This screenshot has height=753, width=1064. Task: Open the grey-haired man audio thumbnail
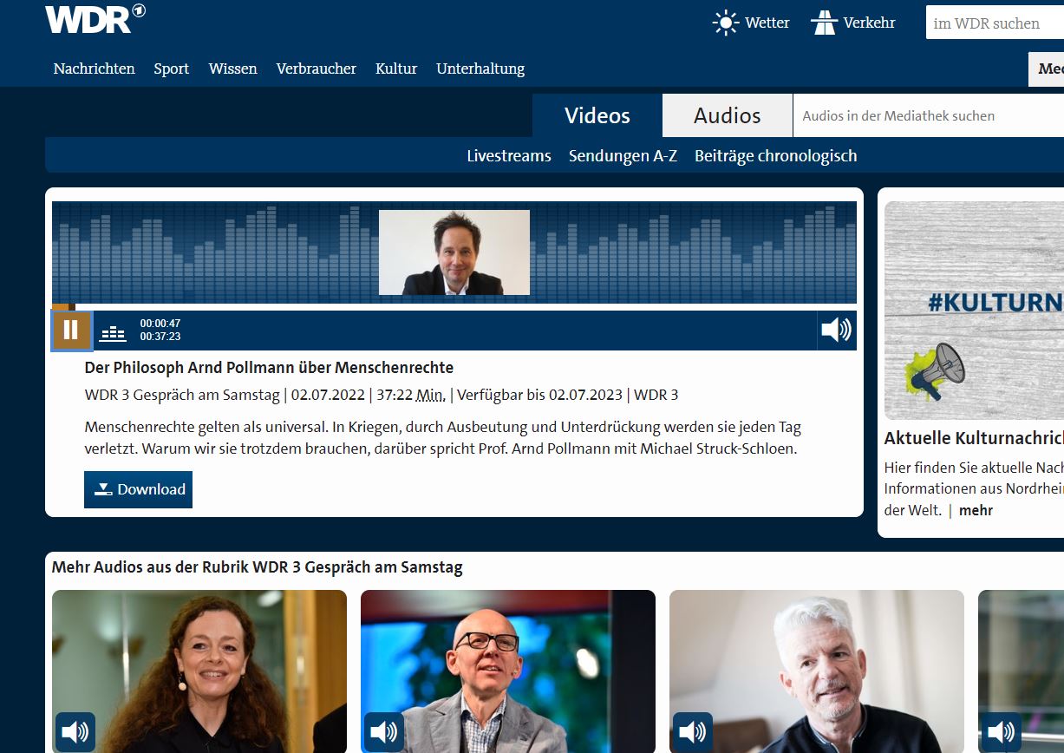pos(817,671)
